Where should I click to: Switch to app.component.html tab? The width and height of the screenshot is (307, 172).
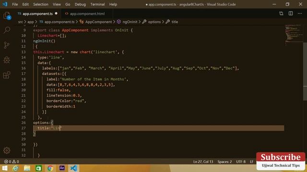coord(87,14)
